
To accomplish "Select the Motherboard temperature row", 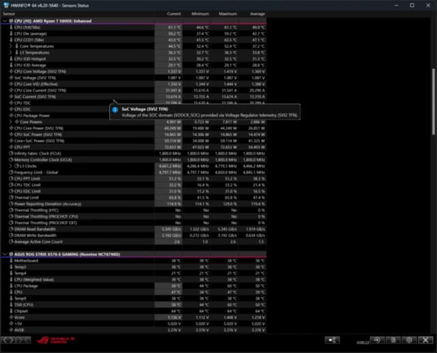I will click(134, 261).
